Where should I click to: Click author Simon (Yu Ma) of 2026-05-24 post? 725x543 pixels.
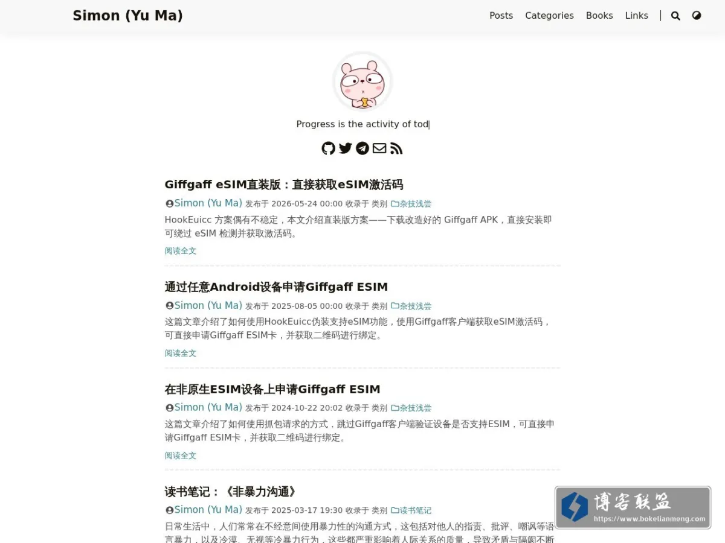point(204,203)
